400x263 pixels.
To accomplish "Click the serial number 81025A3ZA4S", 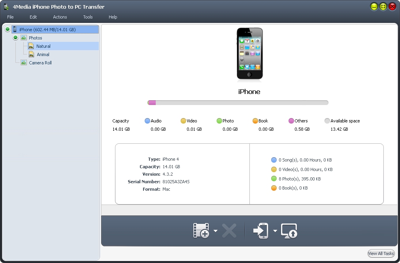I will click(x=176, y=182).
